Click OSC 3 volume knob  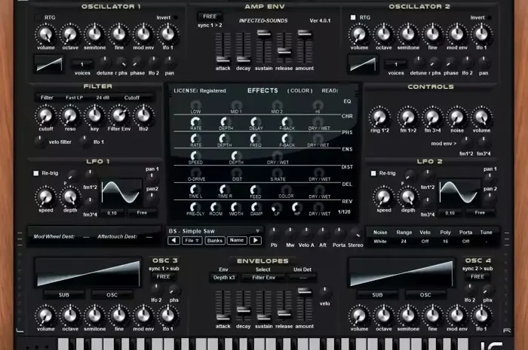coord(46,315)
